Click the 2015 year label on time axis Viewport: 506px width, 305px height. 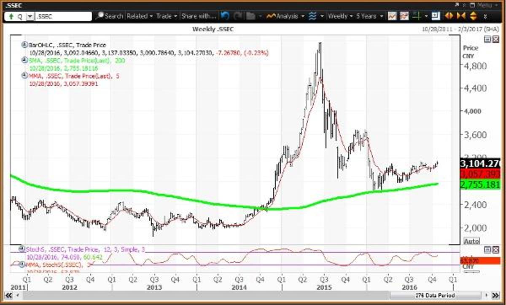(324, 287)
